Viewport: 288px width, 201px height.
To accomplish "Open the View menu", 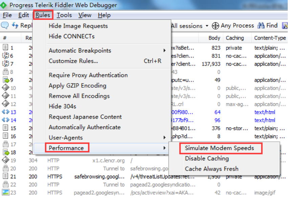I will tap(85, 15).
